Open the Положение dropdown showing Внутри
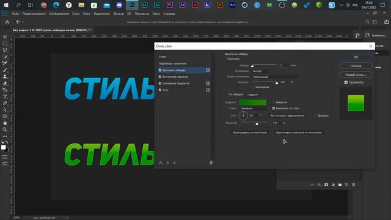Image resolution: width=391 pixels, height=220 pixels. [x=261, y=71]
